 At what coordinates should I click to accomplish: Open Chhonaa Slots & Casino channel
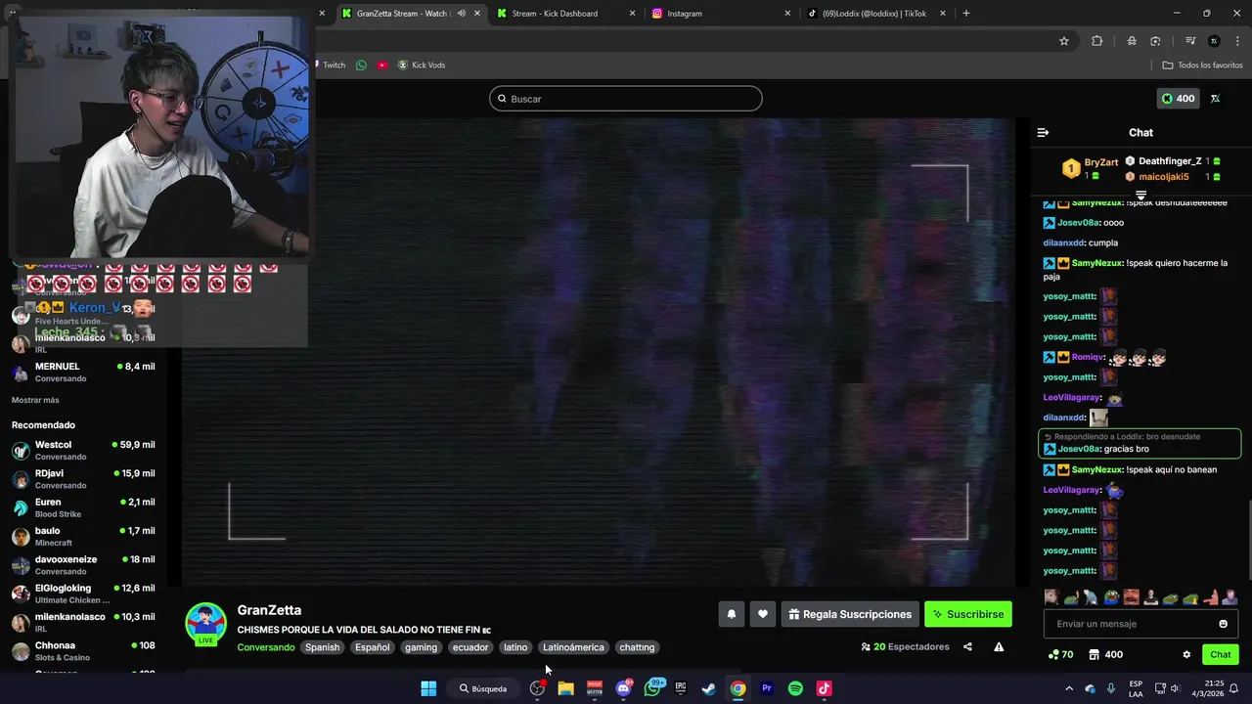click(x=83, y=651)
